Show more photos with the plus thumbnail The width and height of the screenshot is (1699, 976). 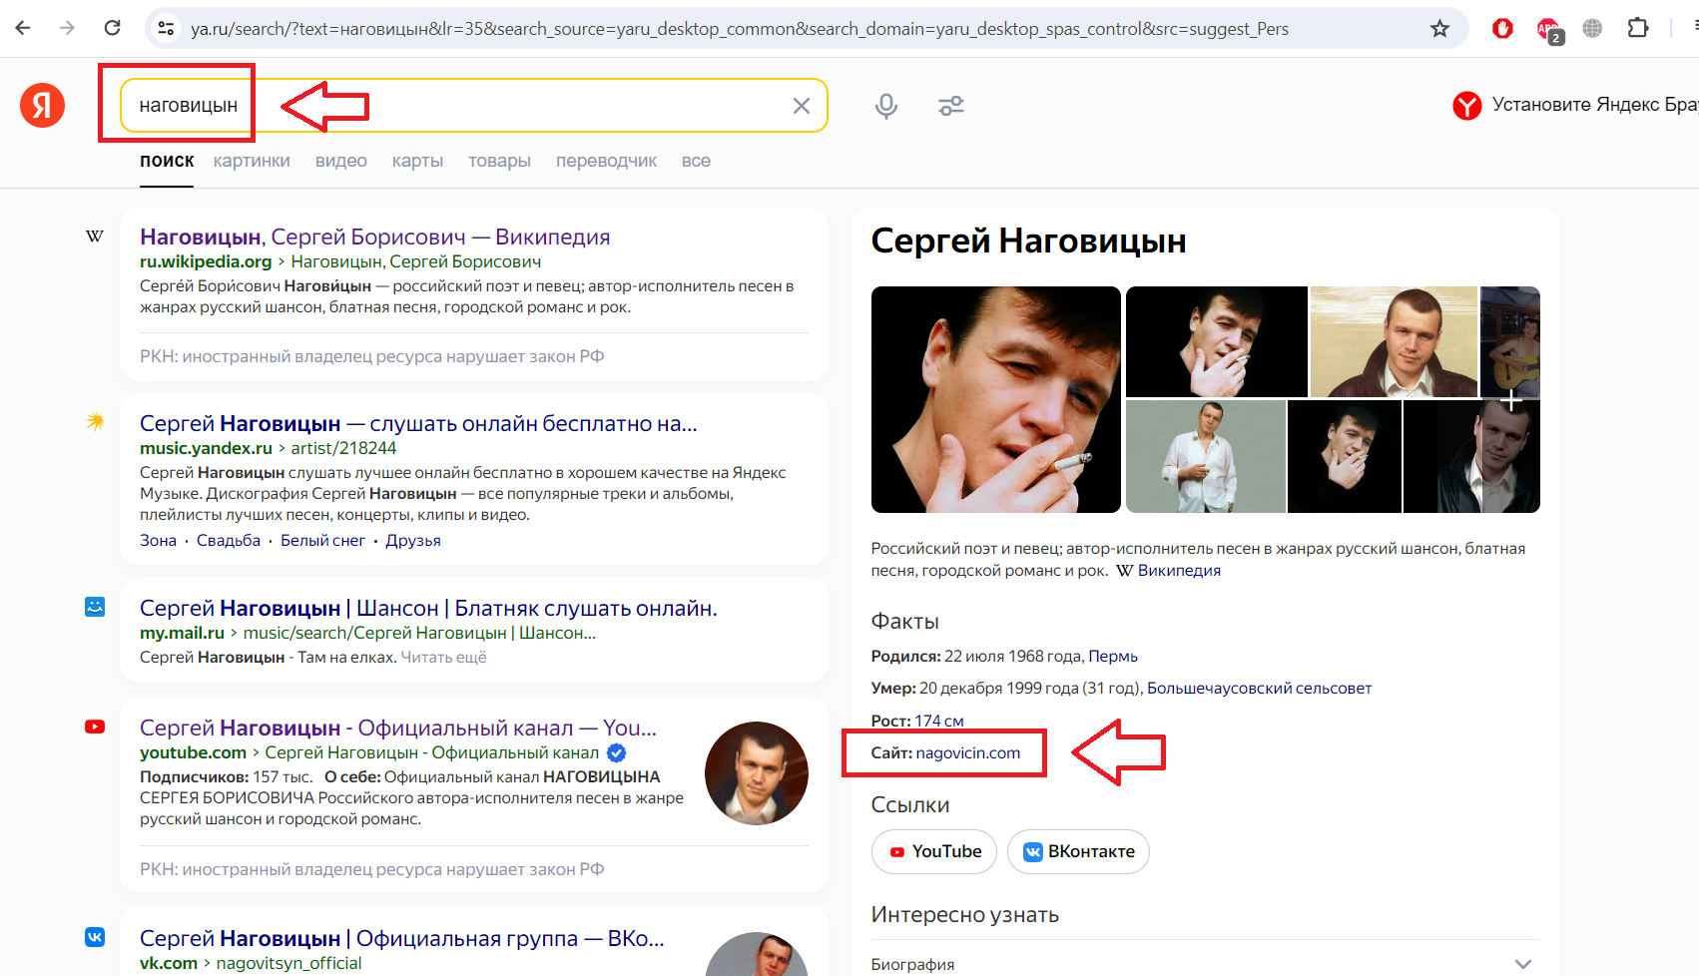(1511, 400)
